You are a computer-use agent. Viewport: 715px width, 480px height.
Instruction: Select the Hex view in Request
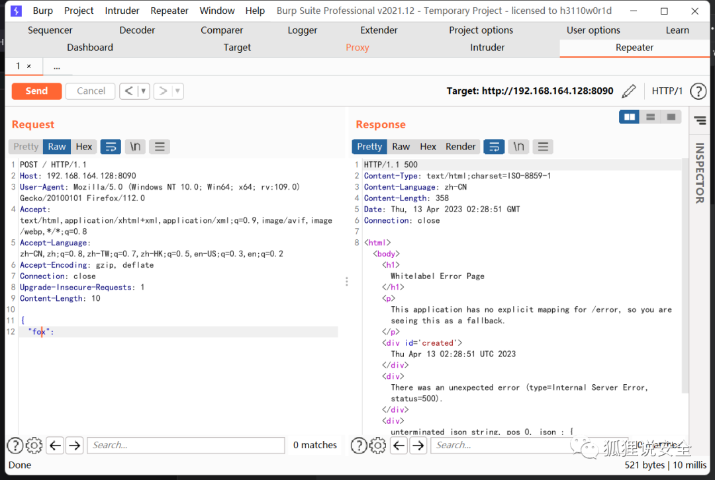tap(84, 147)
